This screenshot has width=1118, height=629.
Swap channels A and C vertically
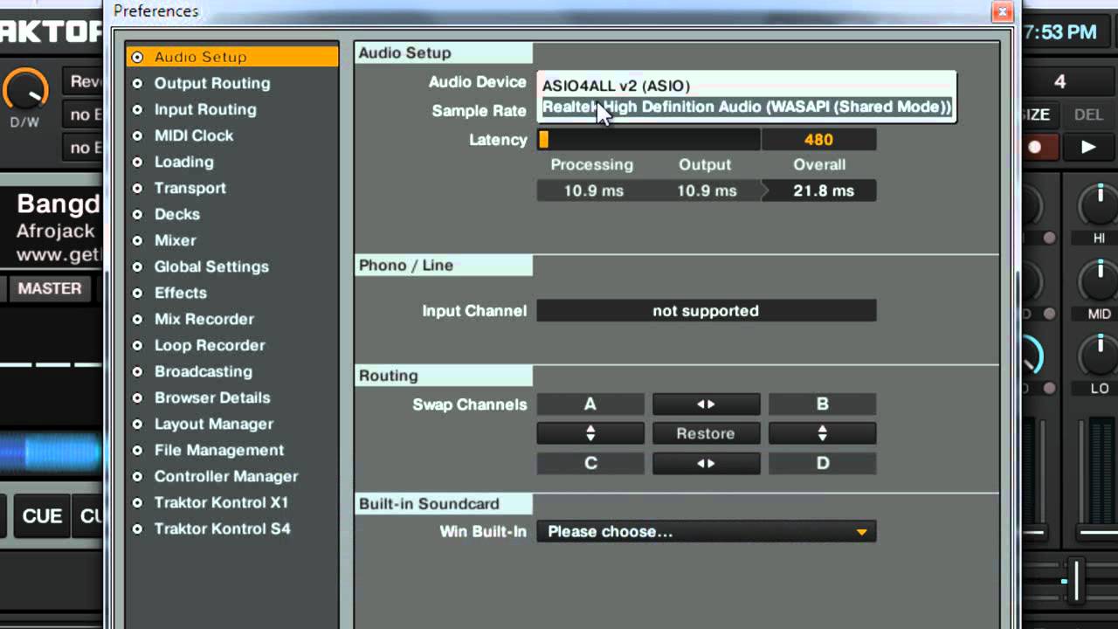tap(590, 433)
